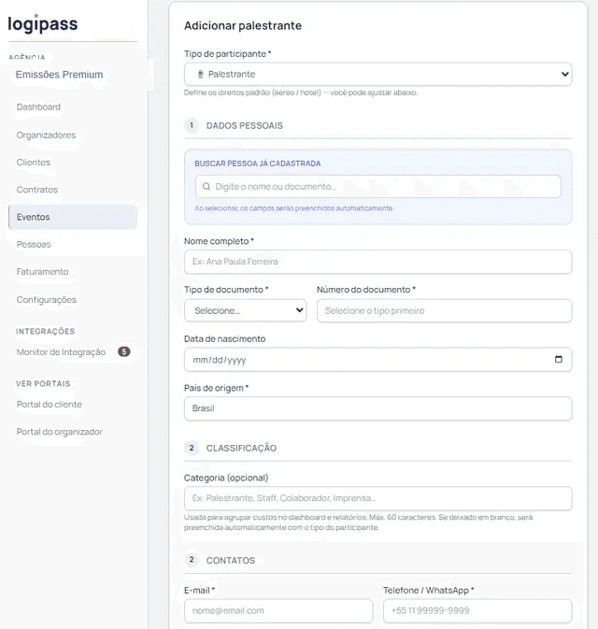
Task: Click the Emissões Premium agency name
Action: point(60,75)
